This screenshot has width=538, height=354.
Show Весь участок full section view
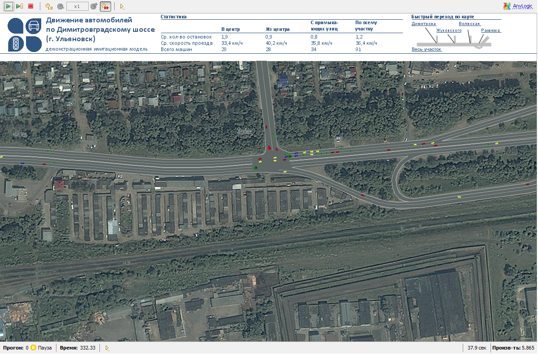426,49
